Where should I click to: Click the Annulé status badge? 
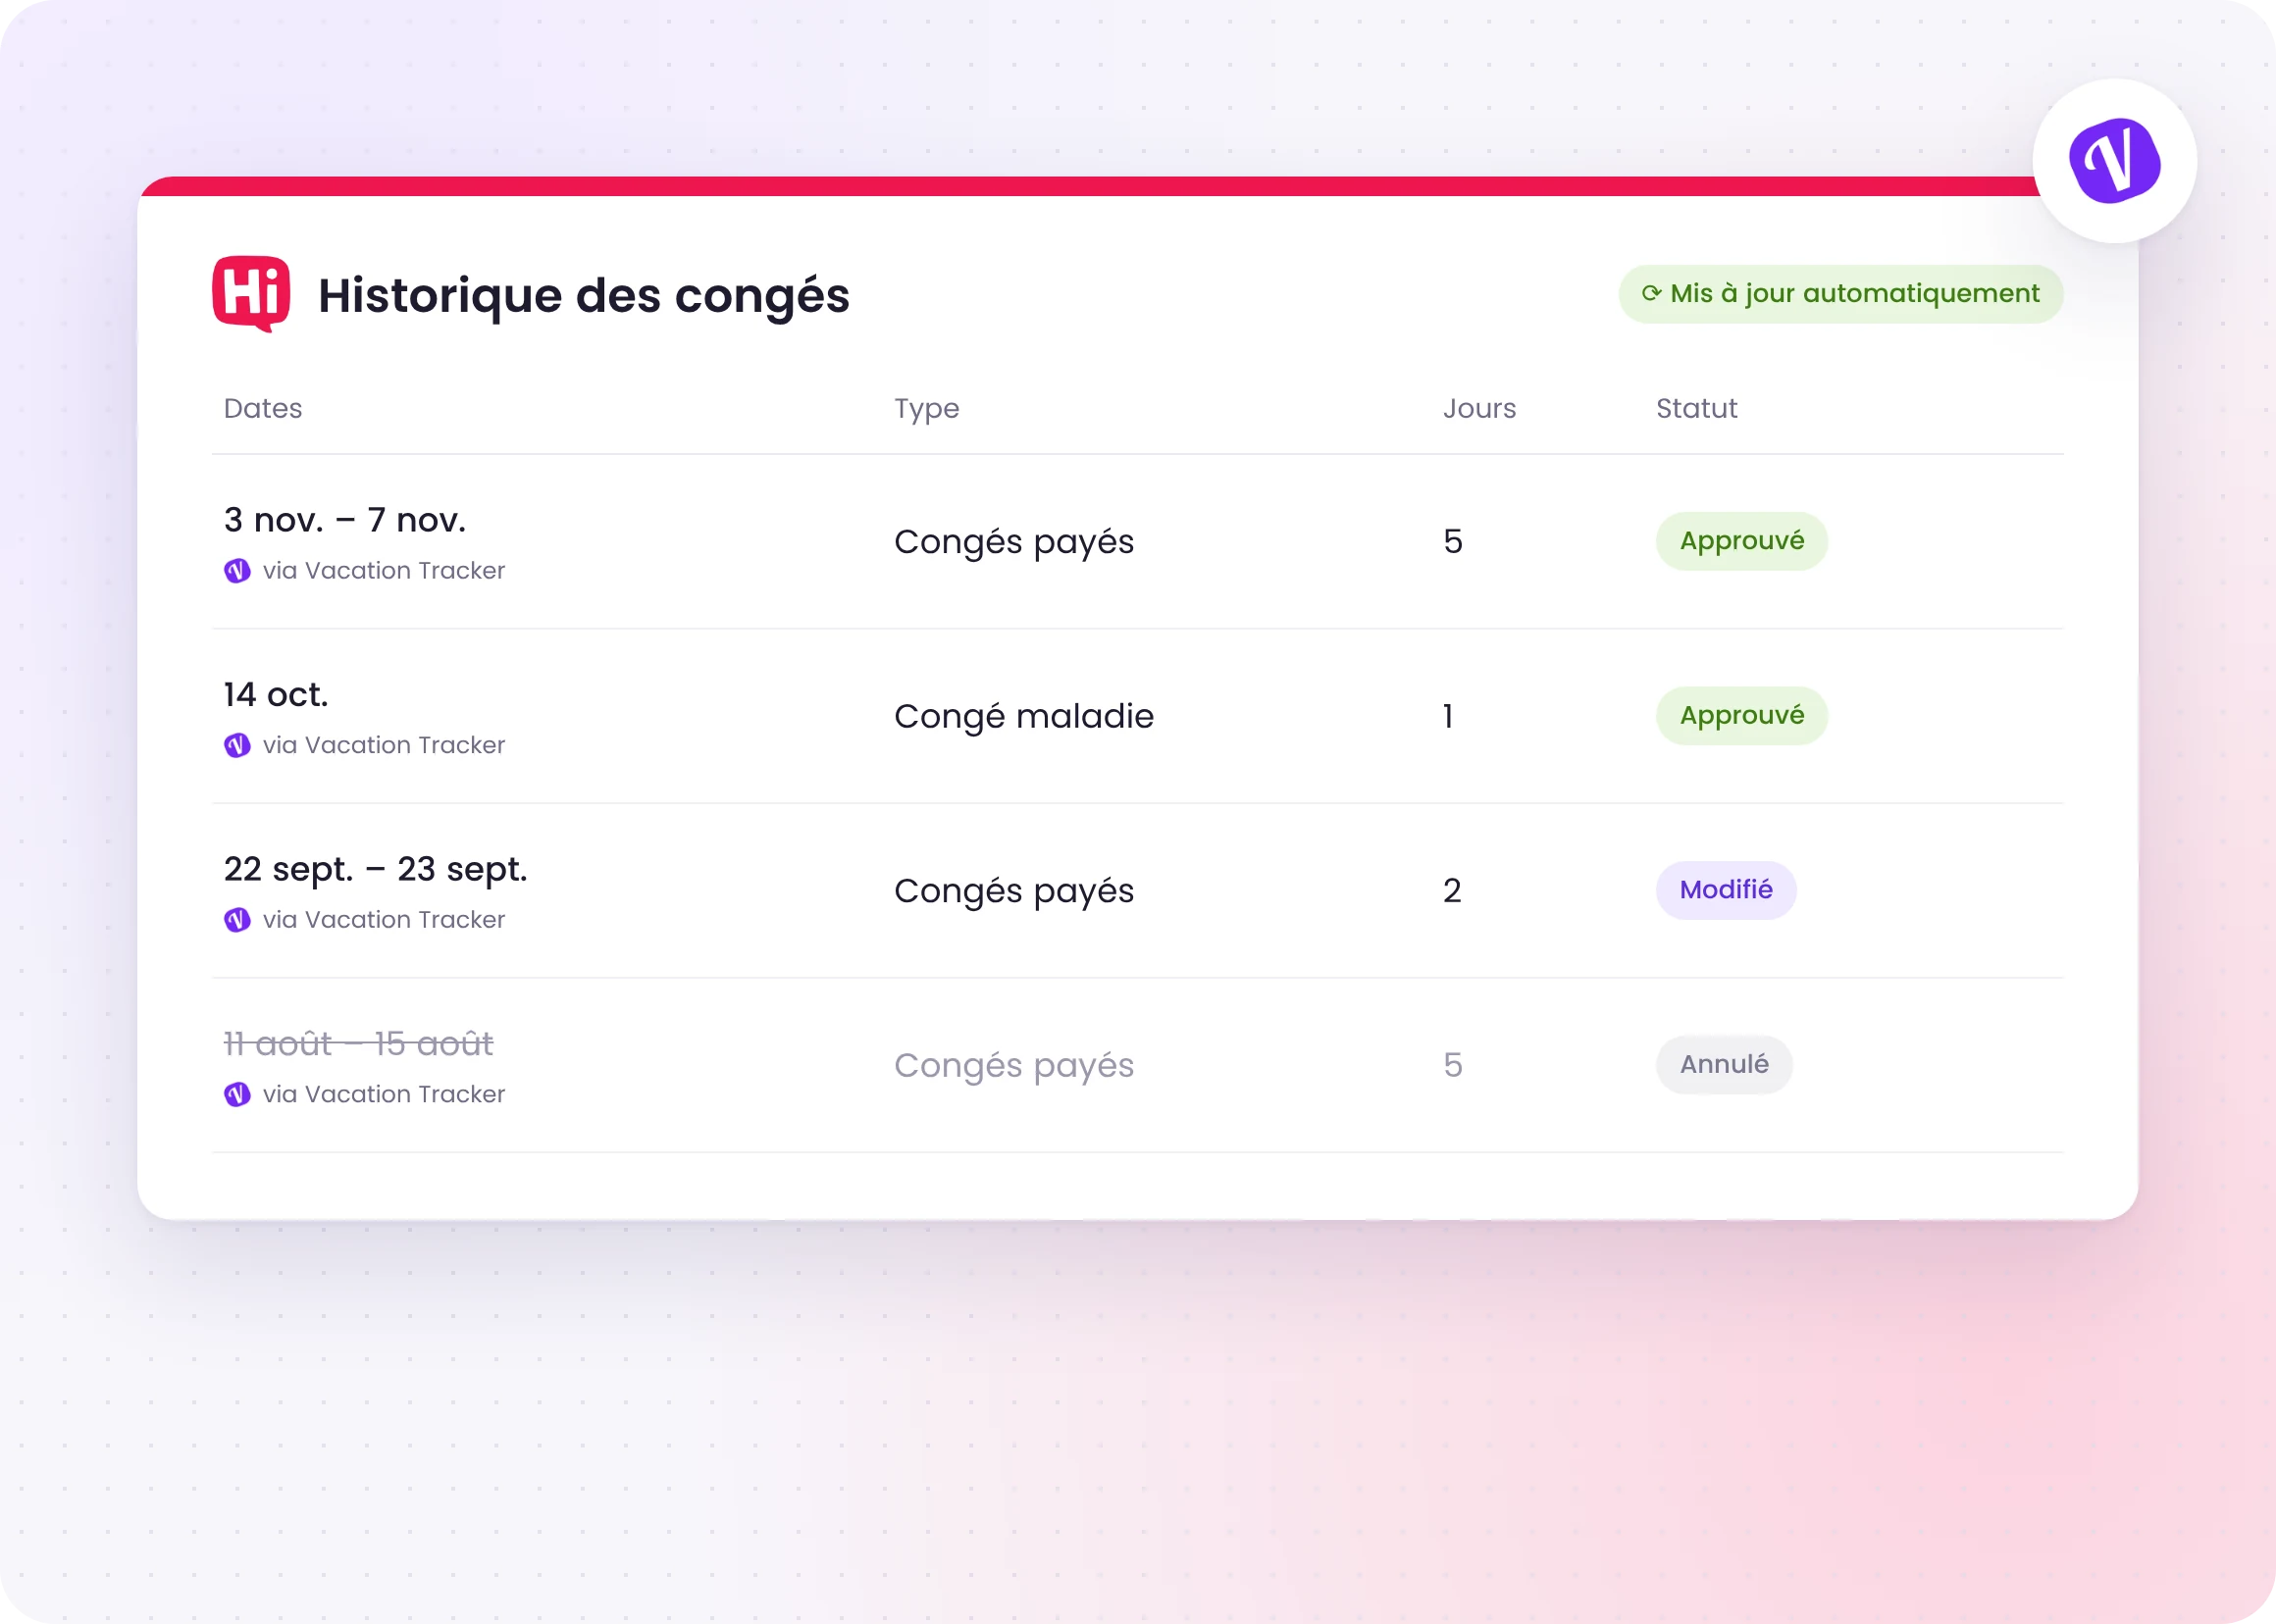(x=1724, y=1065)
